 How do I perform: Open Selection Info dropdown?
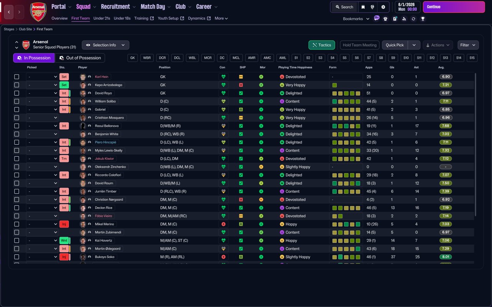click(105, 45)
